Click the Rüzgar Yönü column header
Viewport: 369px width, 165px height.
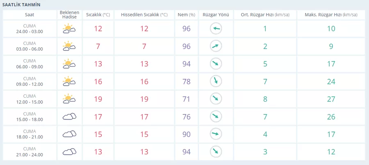click(x=216, y=15)
